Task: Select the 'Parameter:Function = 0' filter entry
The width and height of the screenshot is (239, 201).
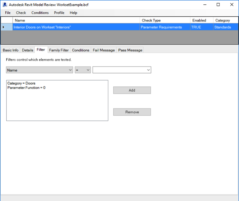Action: point(26,88)
